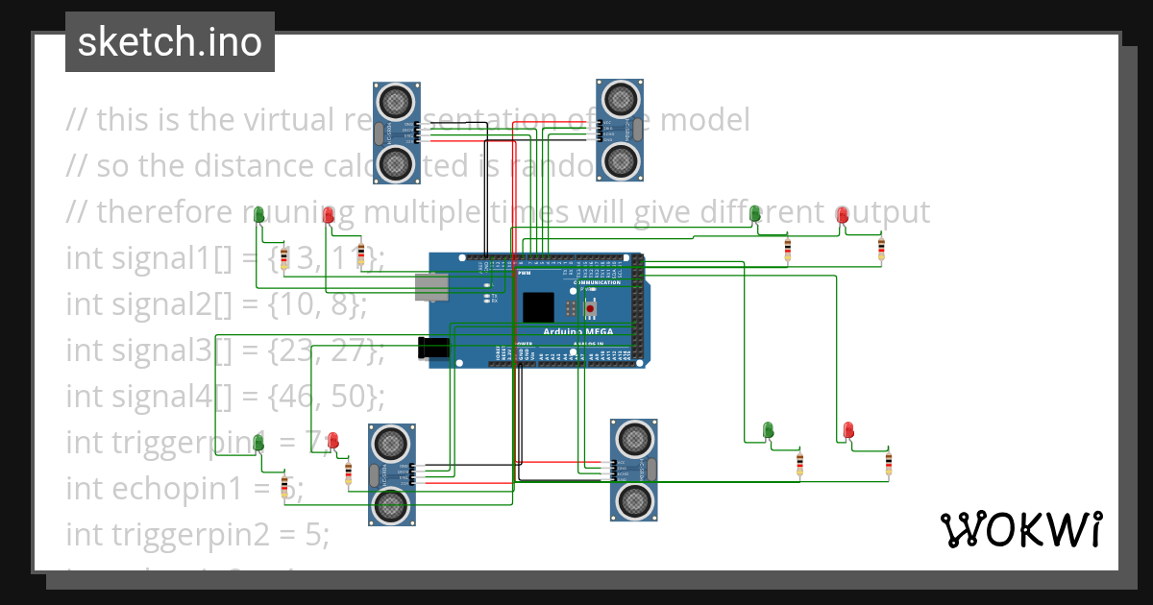1153x605 pixels.
Task: Select the top-right ultrasonic sensor
Action: pyautogui.click(x=621, y=130)
